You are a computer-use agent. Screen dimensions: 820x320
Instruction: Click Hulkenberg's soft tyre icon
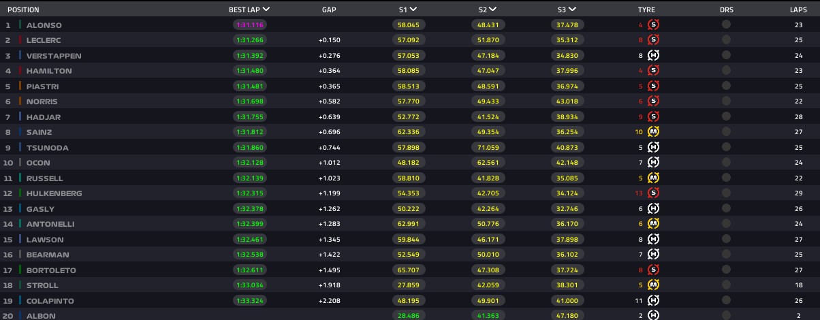tap(653, 193)
